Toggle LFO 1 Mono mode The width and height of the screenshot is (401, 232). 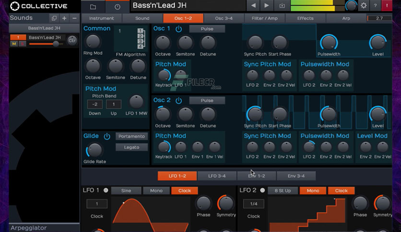pos(156,191)
